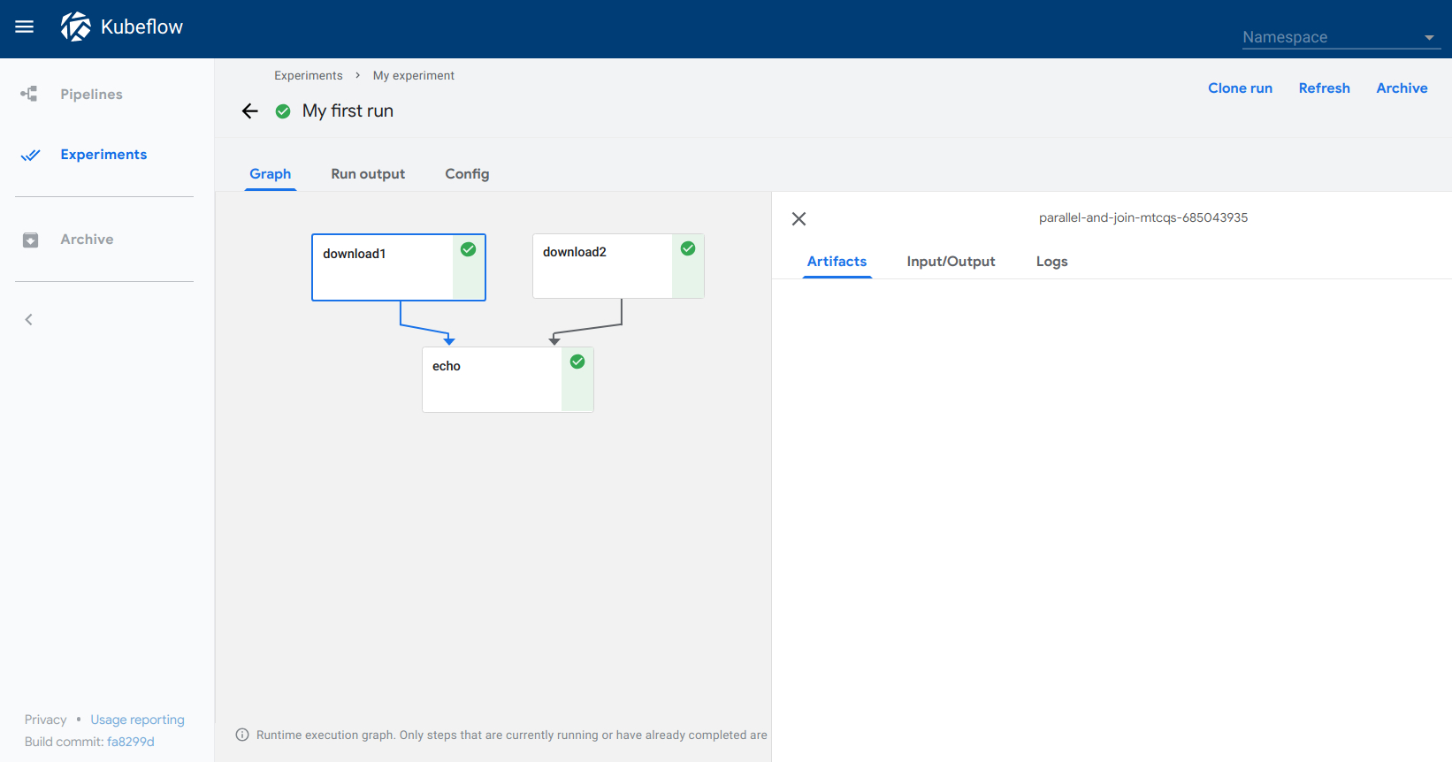
Task: Open the Config tab
Action: (x=467, y=174)
